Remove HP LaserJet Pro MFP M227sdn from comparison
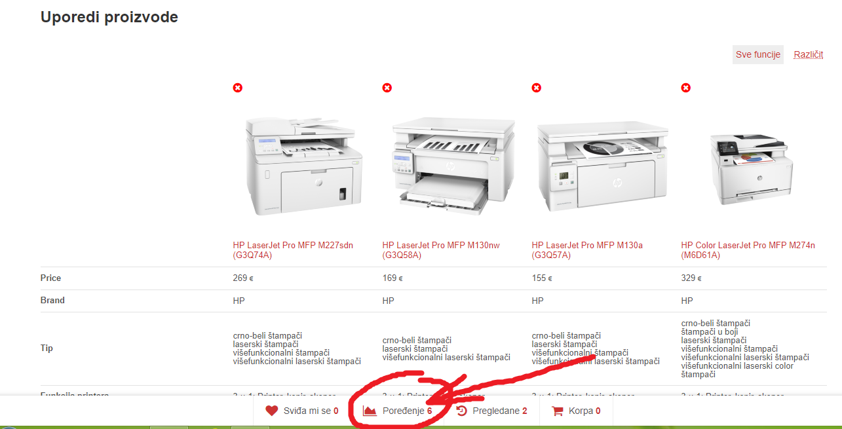 coord(238,88)
